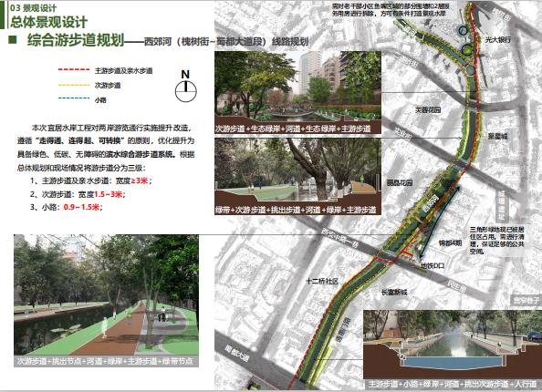Click the 长富新城 map label
Viewport: 542px width, 392px height.
pyautogui.click(x=394, y=293)
